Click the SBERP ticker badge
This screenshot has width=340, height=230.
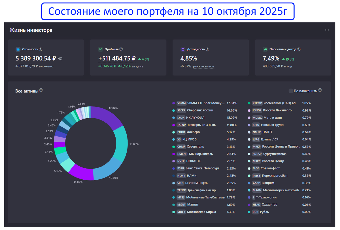[x=181, y=110]
